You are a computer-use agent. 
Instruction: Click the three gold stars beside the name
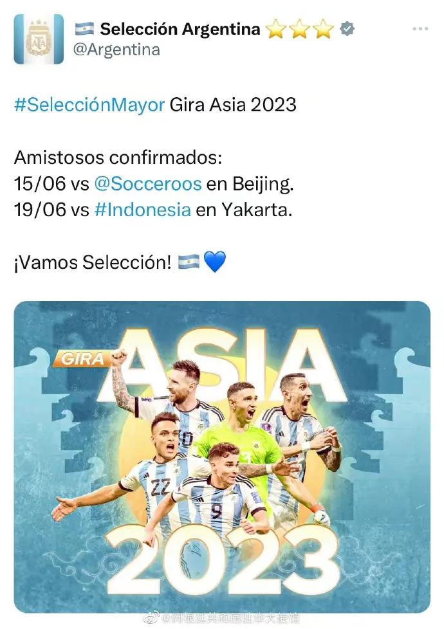tap(299, 29)
